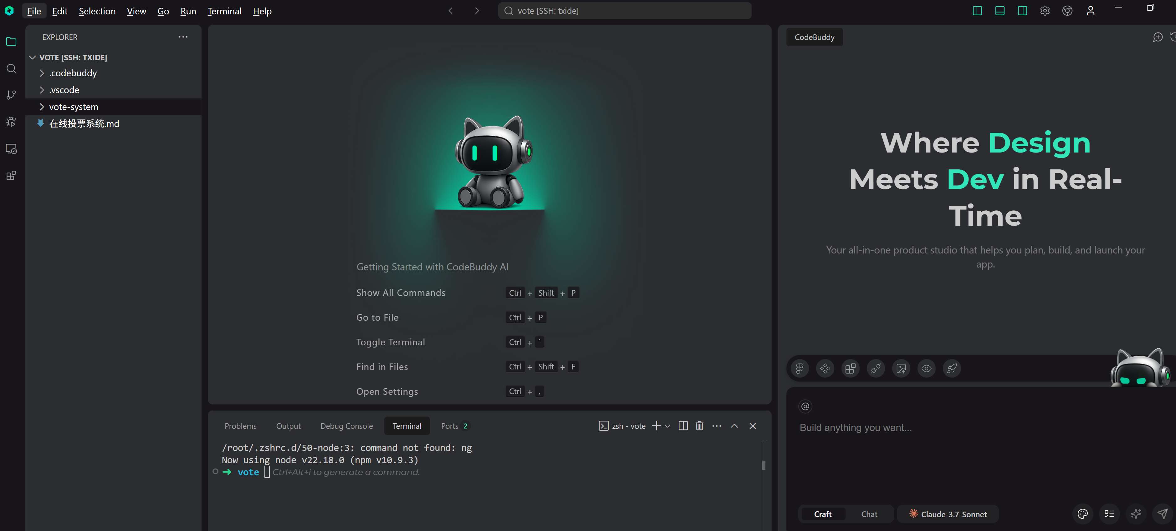Expand the .codebuddy folder
The height and width of the screenshot is (531, 1176).
(42, 73)
